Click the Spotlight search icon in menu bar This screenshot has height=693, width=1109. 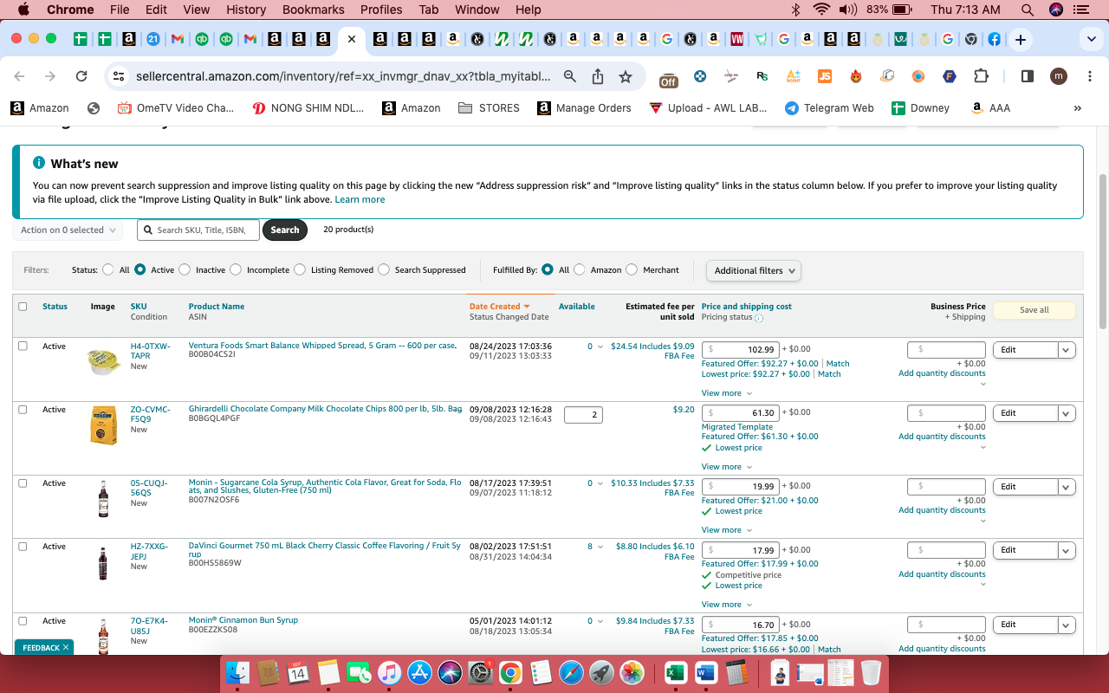click(x=1028, y=10)
